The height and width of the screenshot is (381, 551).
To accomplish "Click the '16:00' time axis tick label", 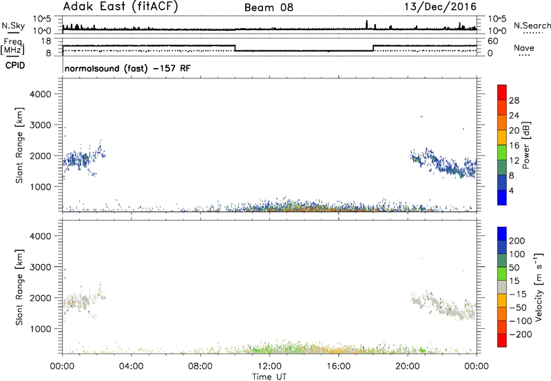I will [x=338, y=367].
